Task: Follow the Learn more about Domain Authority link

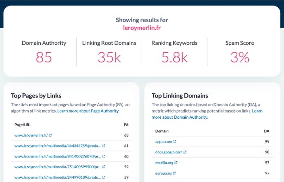Action: 207,114
